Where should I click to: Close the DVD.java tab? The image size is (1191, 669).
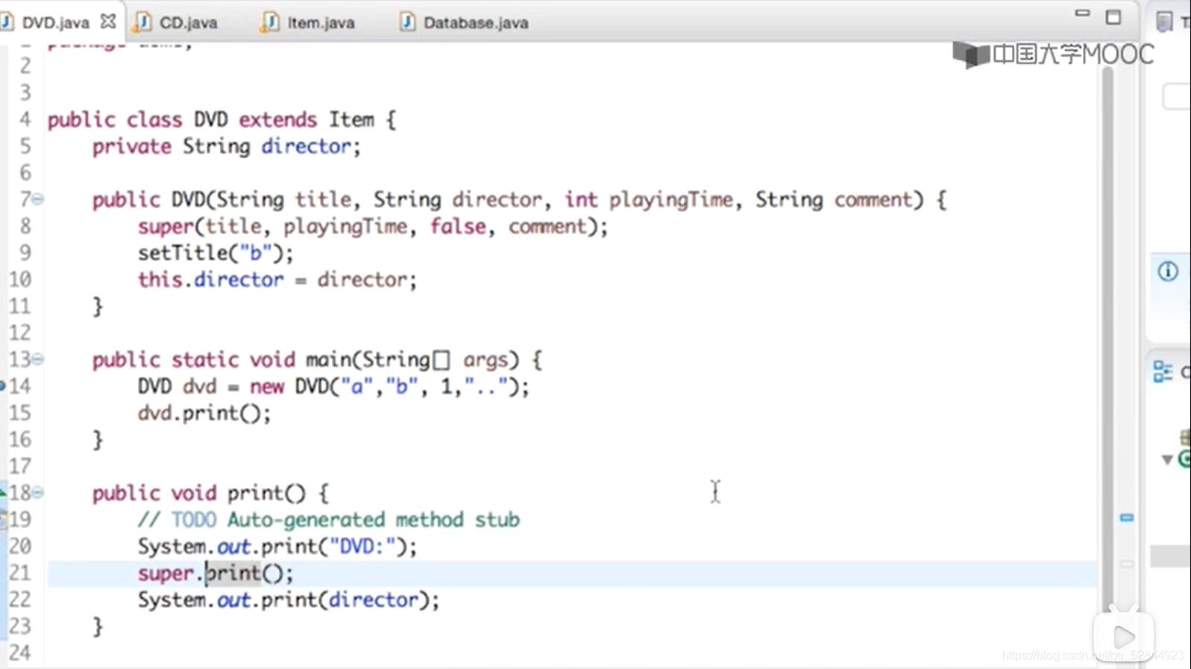(108, 22)
